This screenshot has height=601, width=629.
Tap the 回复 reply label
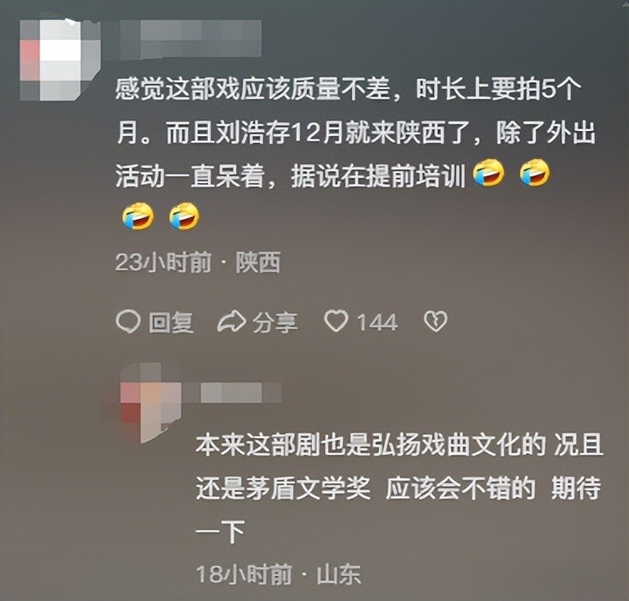coord(171,323)
